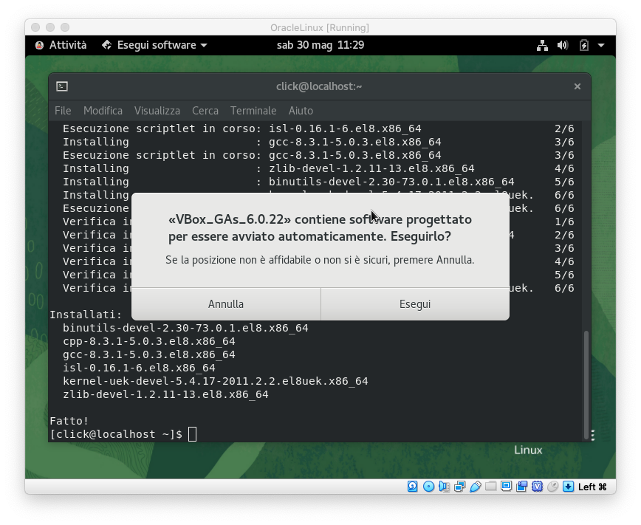641x525 pixels.
Task: Click the gcc-8.3.1-5.0.3.el8.x86_64 line under Installati
Action: point(149,354)
